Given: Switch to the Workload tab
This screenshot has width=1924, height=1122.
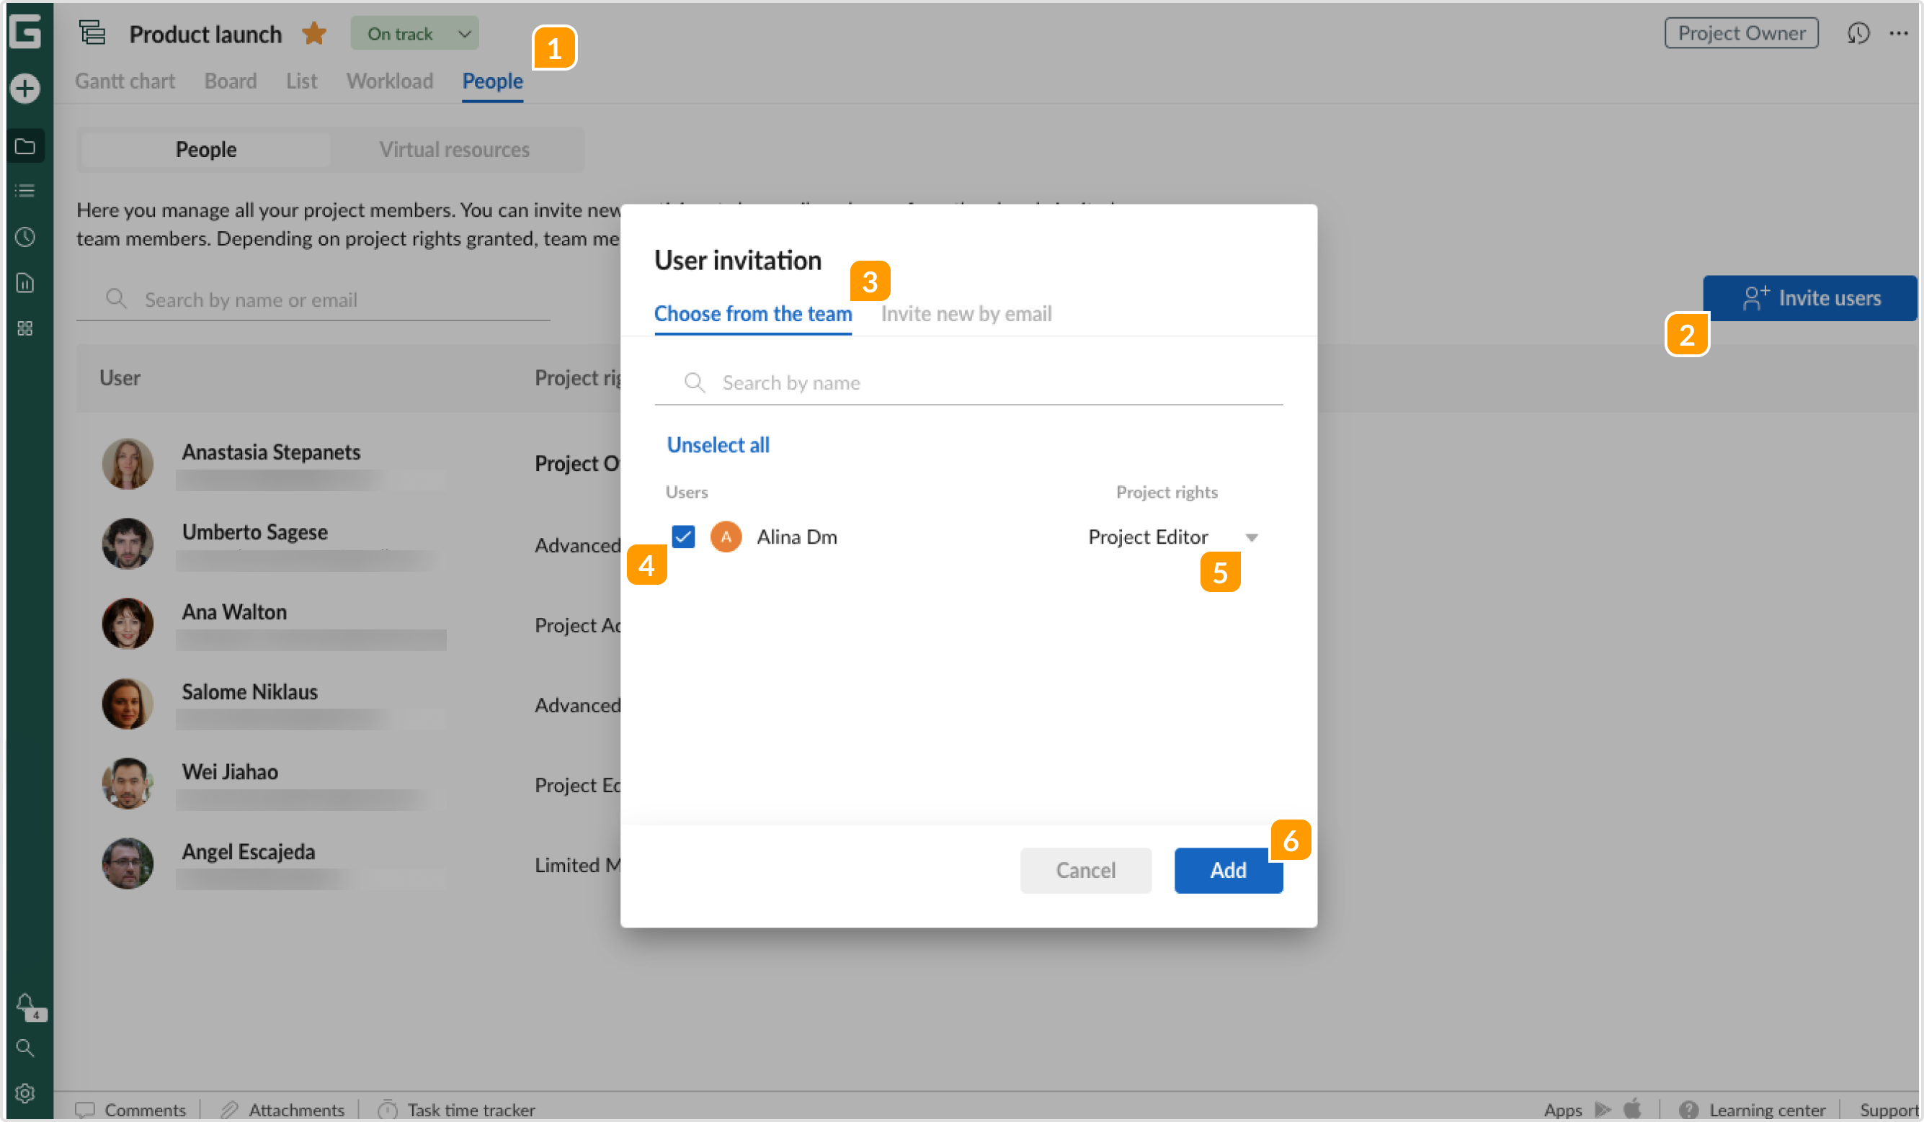Looking at the screenshot, I should pyautogui.click(x=389, y=81).
